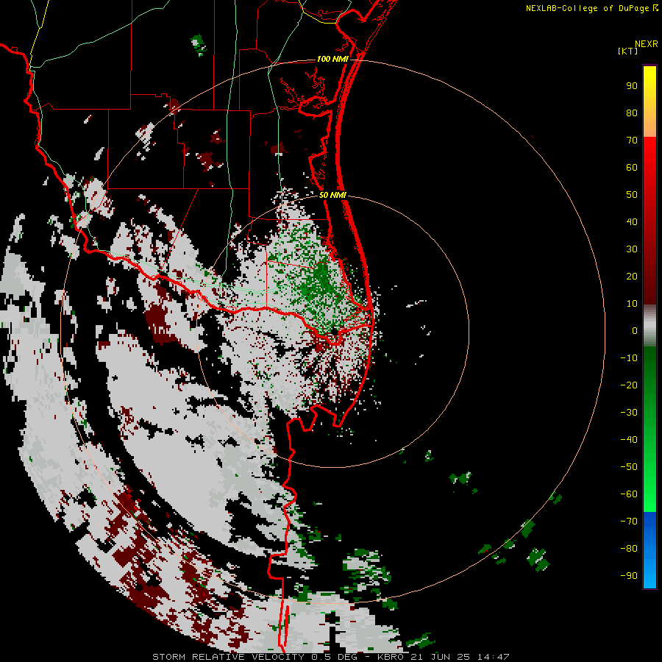The height and width of the screenshot is (662, 662).
Task: Click the -70 value on velocity scale
Action: tap(629, 522)
